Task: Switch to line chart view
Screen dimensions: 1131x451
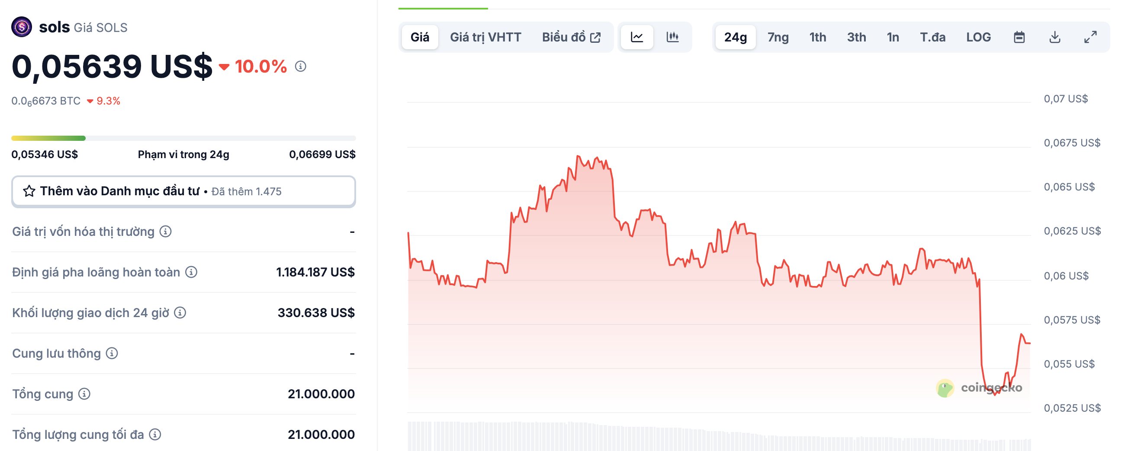Action: (x=636, y=37)
